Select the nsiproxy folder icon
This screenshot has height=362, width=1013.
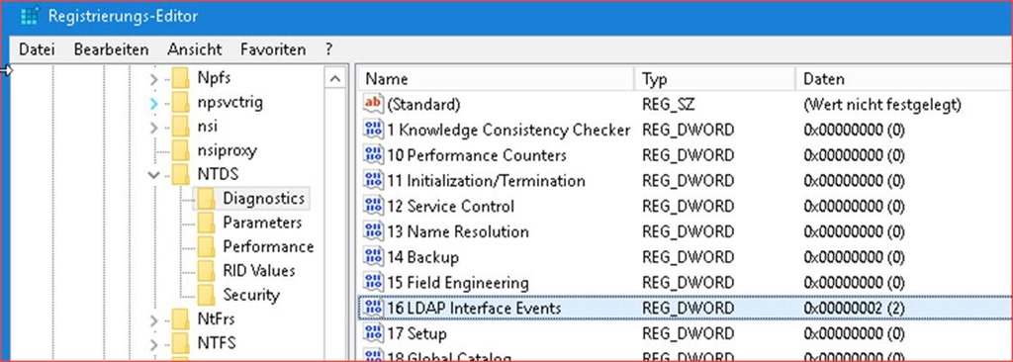click(181, 150)
